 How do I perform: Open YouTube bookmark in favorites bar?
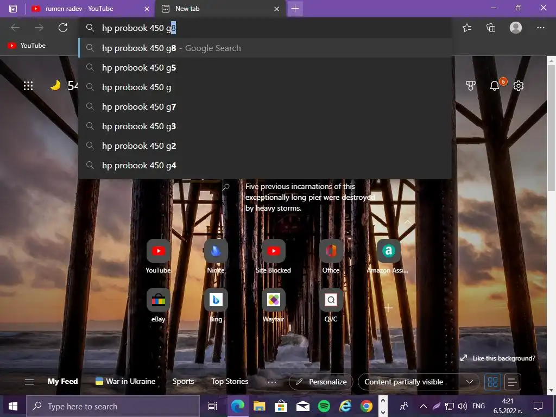pyautogui.click(x=27, y=46)
